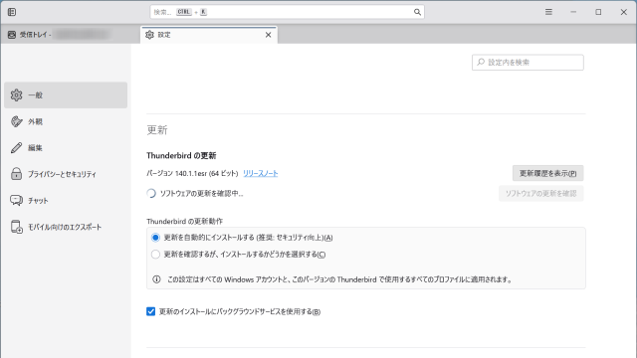Open the hamburger application menu
This screenshot has height=358, width=637.
click(x=548, y=12)
